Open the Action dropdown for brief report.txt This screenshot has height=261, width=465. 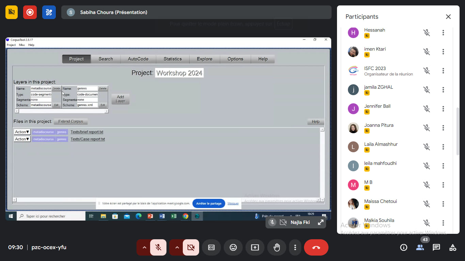(22, 132)
